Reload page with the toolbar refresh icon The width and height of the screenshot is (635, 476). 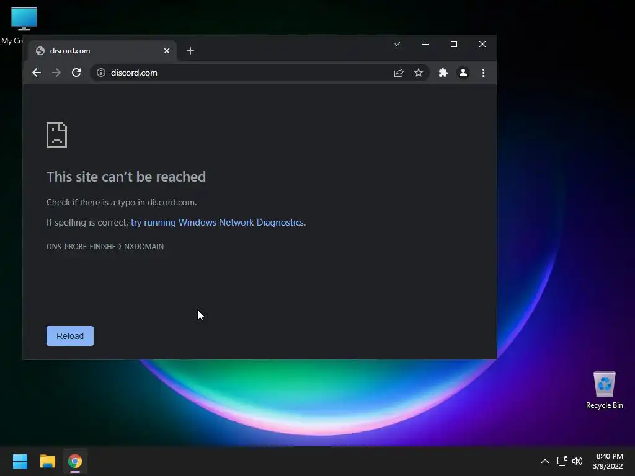pos(76,73)
